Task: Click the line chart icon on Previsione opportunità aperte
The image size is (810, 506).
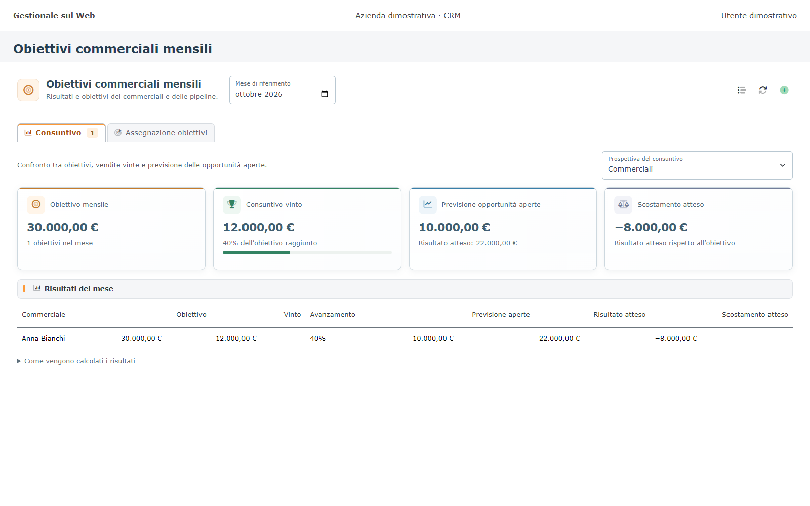Action: (428, 204)
